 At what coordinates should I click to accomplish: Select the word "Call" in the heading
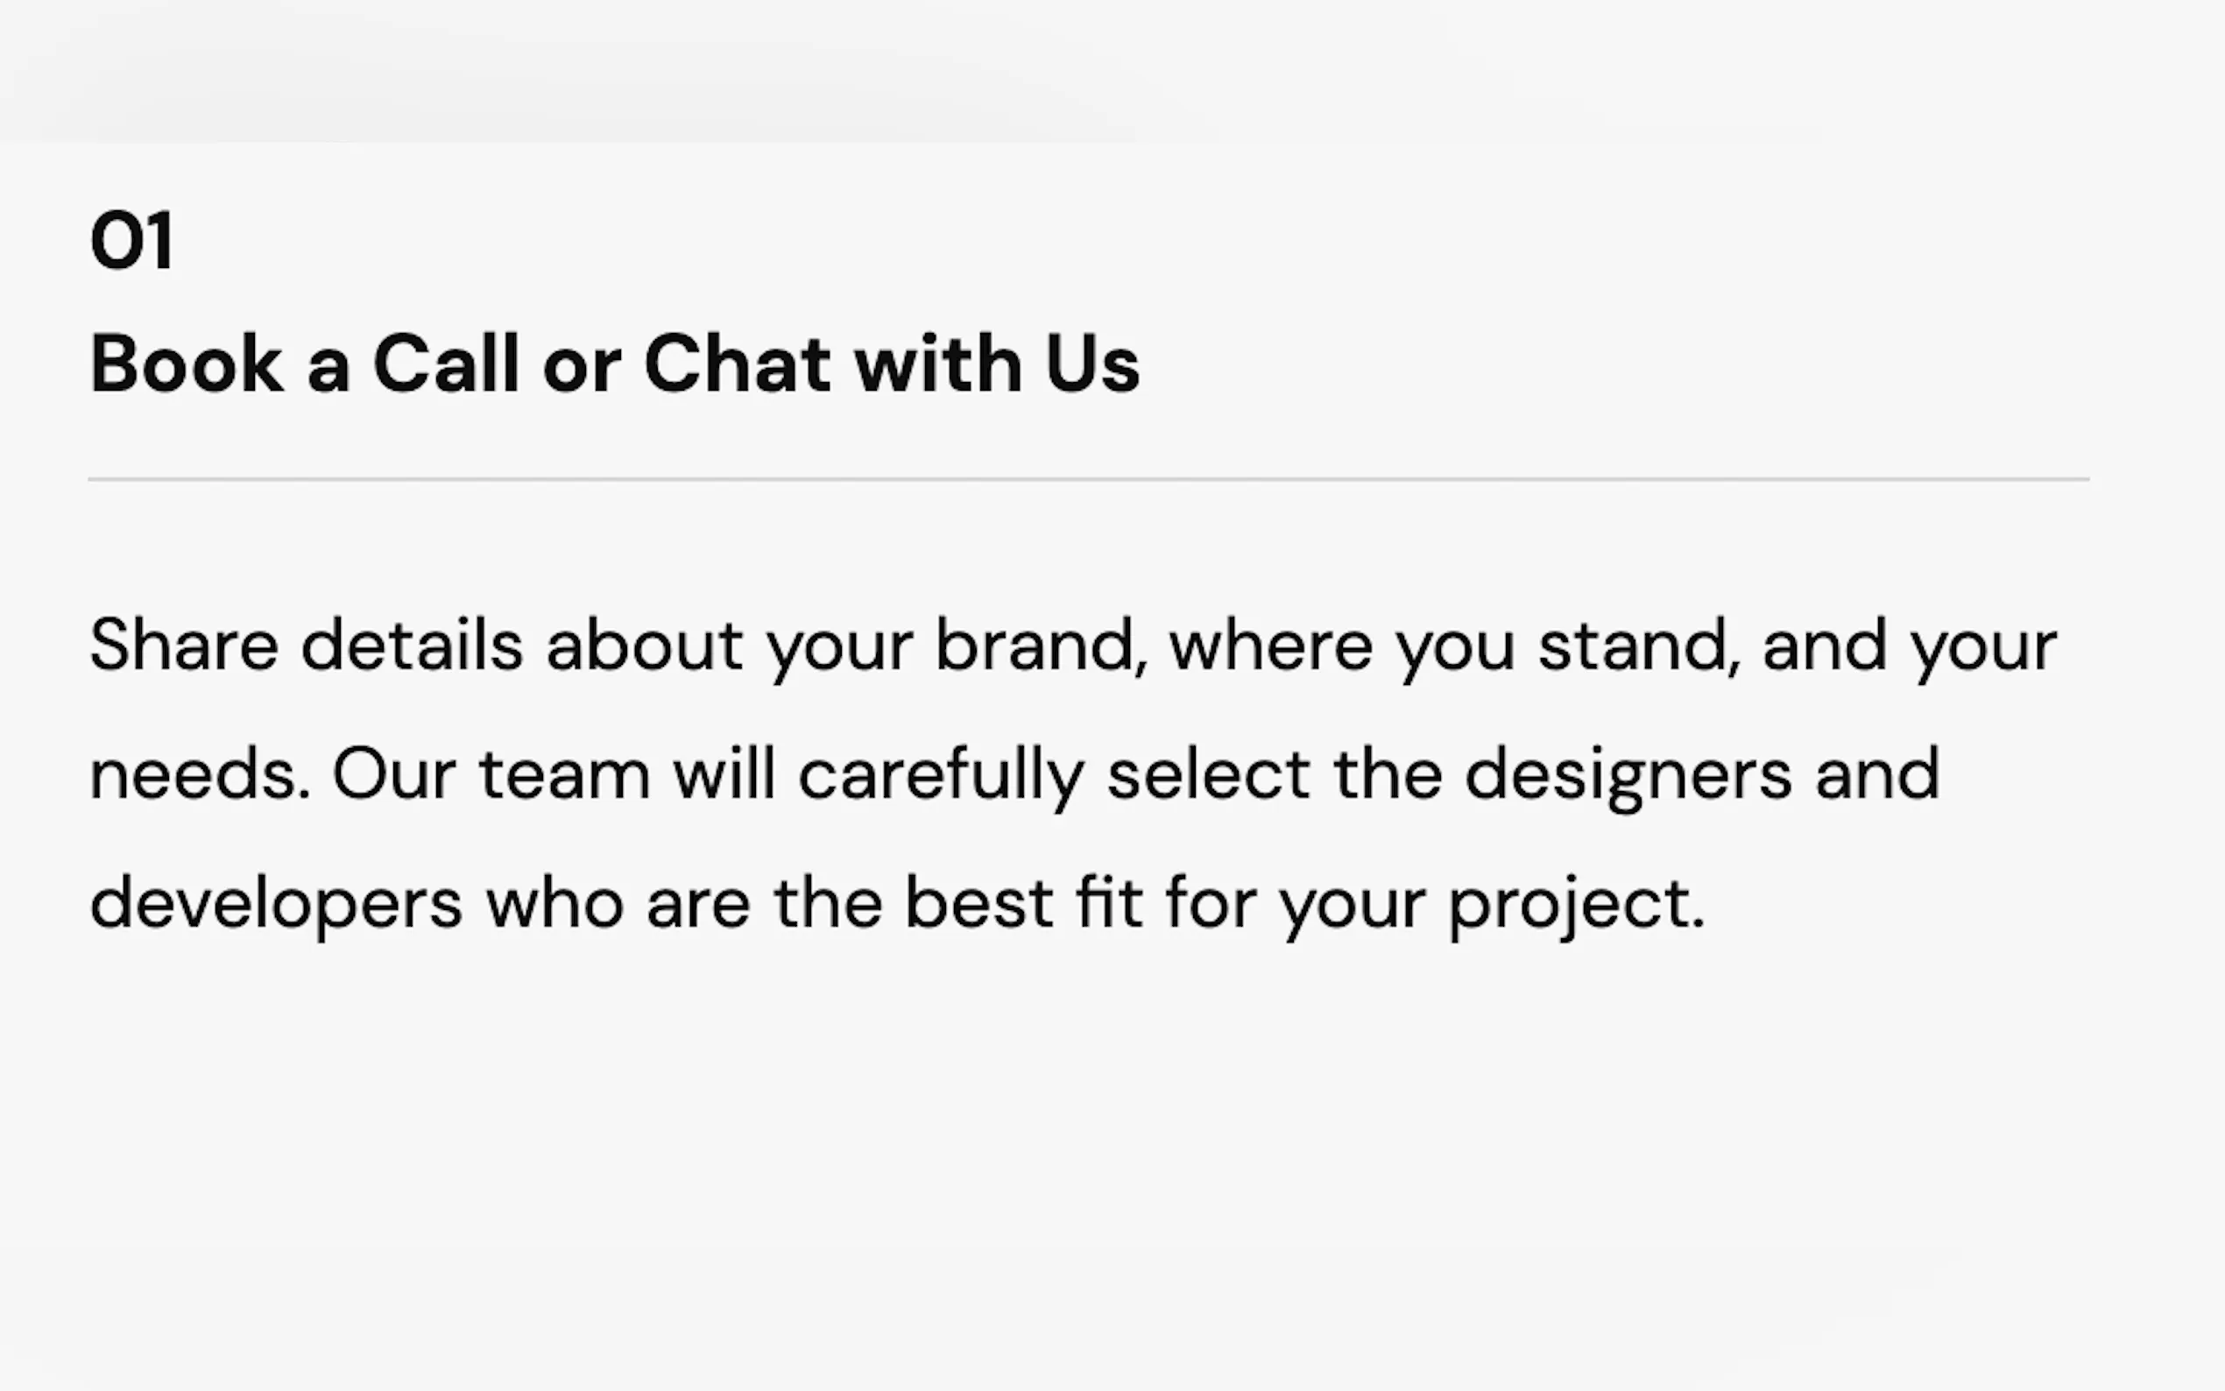coord(446,364)
